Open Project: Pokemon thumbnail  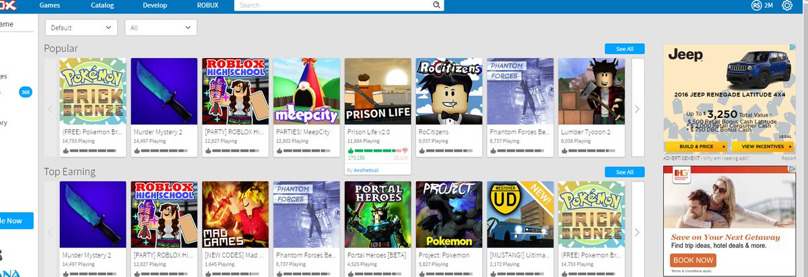(x=449, y=215)
